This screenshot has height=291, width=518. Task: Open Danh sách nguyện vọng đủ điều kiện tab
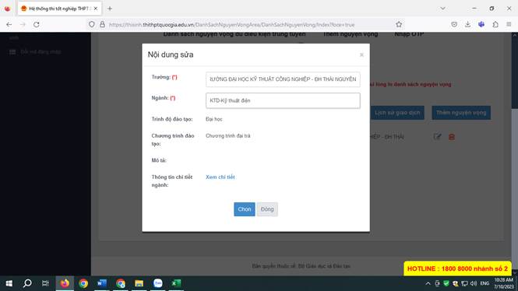(x=234, y=34)
